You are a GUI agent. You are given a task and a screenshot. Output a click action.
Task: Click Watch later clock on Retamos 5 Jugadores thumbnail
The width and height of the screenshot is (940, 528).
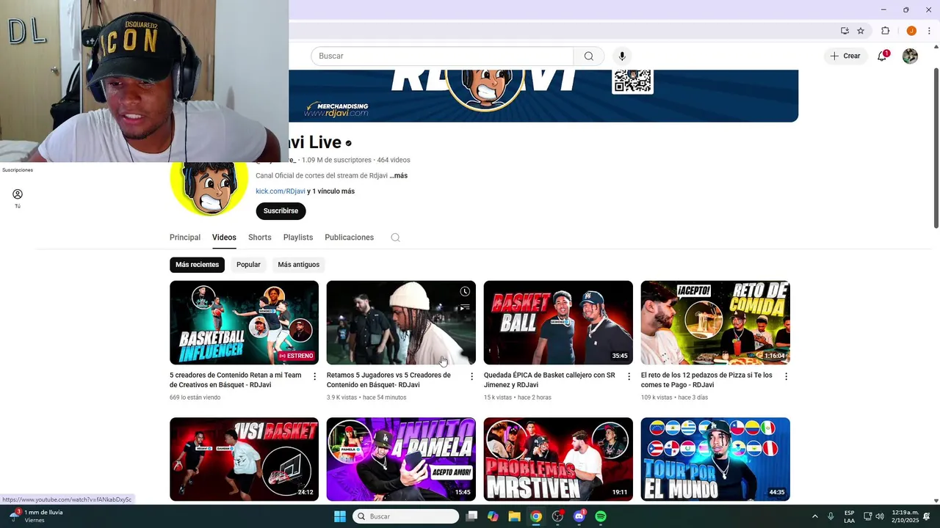tap(465, 292)
